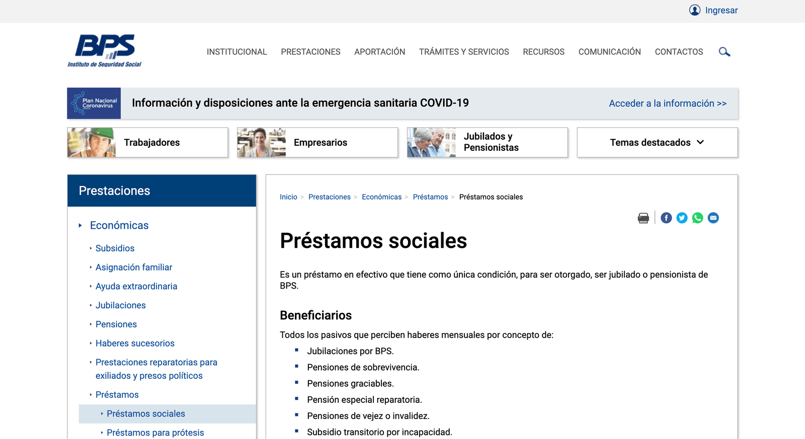This screenshot has width=805, height=439.
Task: Click the current breadcrumb 'Préstamos sociales'
Action: point(491,197)
